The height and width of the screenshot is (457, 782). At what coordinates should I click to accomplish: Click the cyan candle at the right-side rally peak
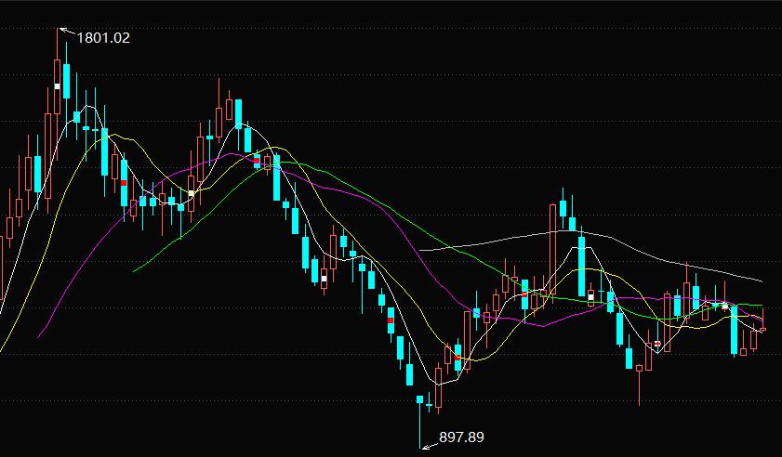pyautogui.click(x=563, y=209)
